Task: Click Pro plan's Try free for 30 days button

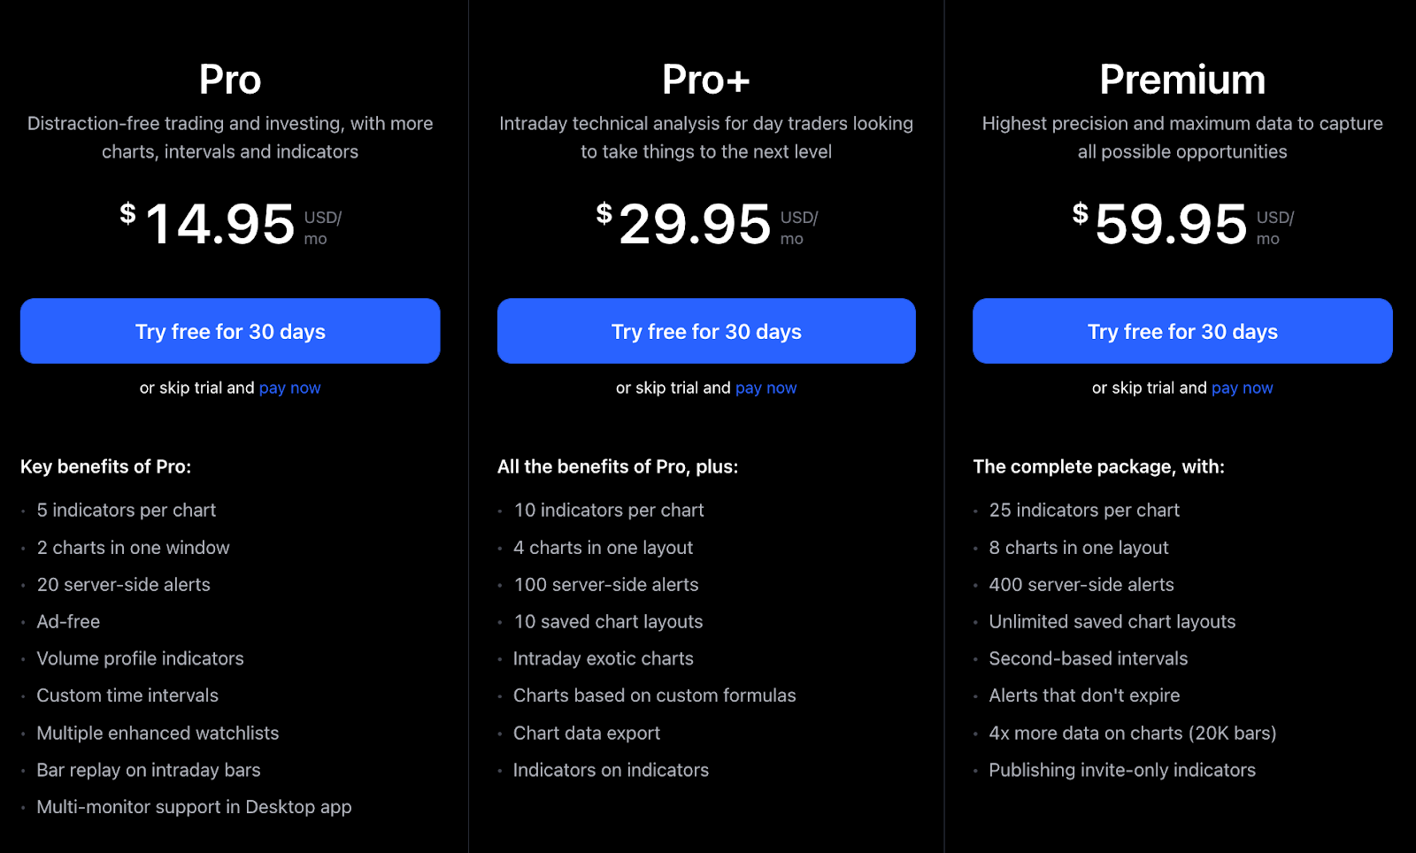Action: point(230,331)
